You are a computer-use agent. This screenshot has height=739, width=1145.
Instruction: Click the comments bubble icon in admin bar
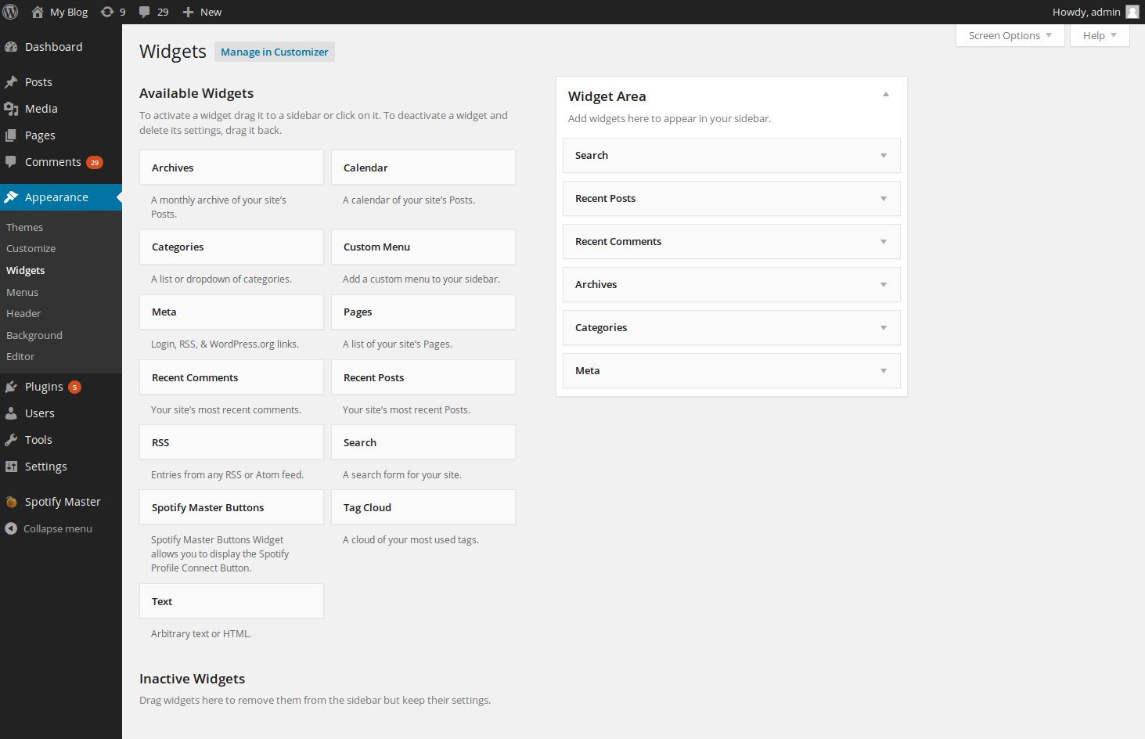(145, 12)
